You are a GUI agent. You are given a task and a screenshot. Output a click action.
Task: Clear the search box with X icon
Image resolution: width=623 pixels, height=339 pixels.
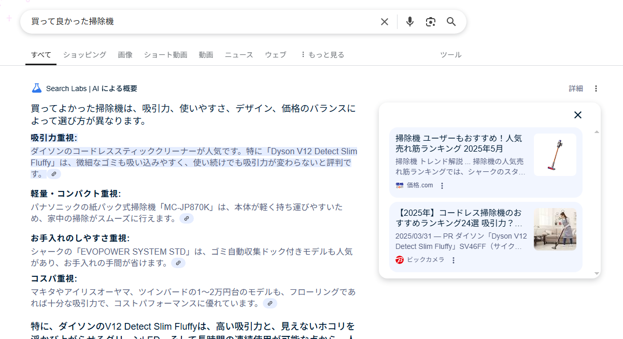(x=385, y=22)
